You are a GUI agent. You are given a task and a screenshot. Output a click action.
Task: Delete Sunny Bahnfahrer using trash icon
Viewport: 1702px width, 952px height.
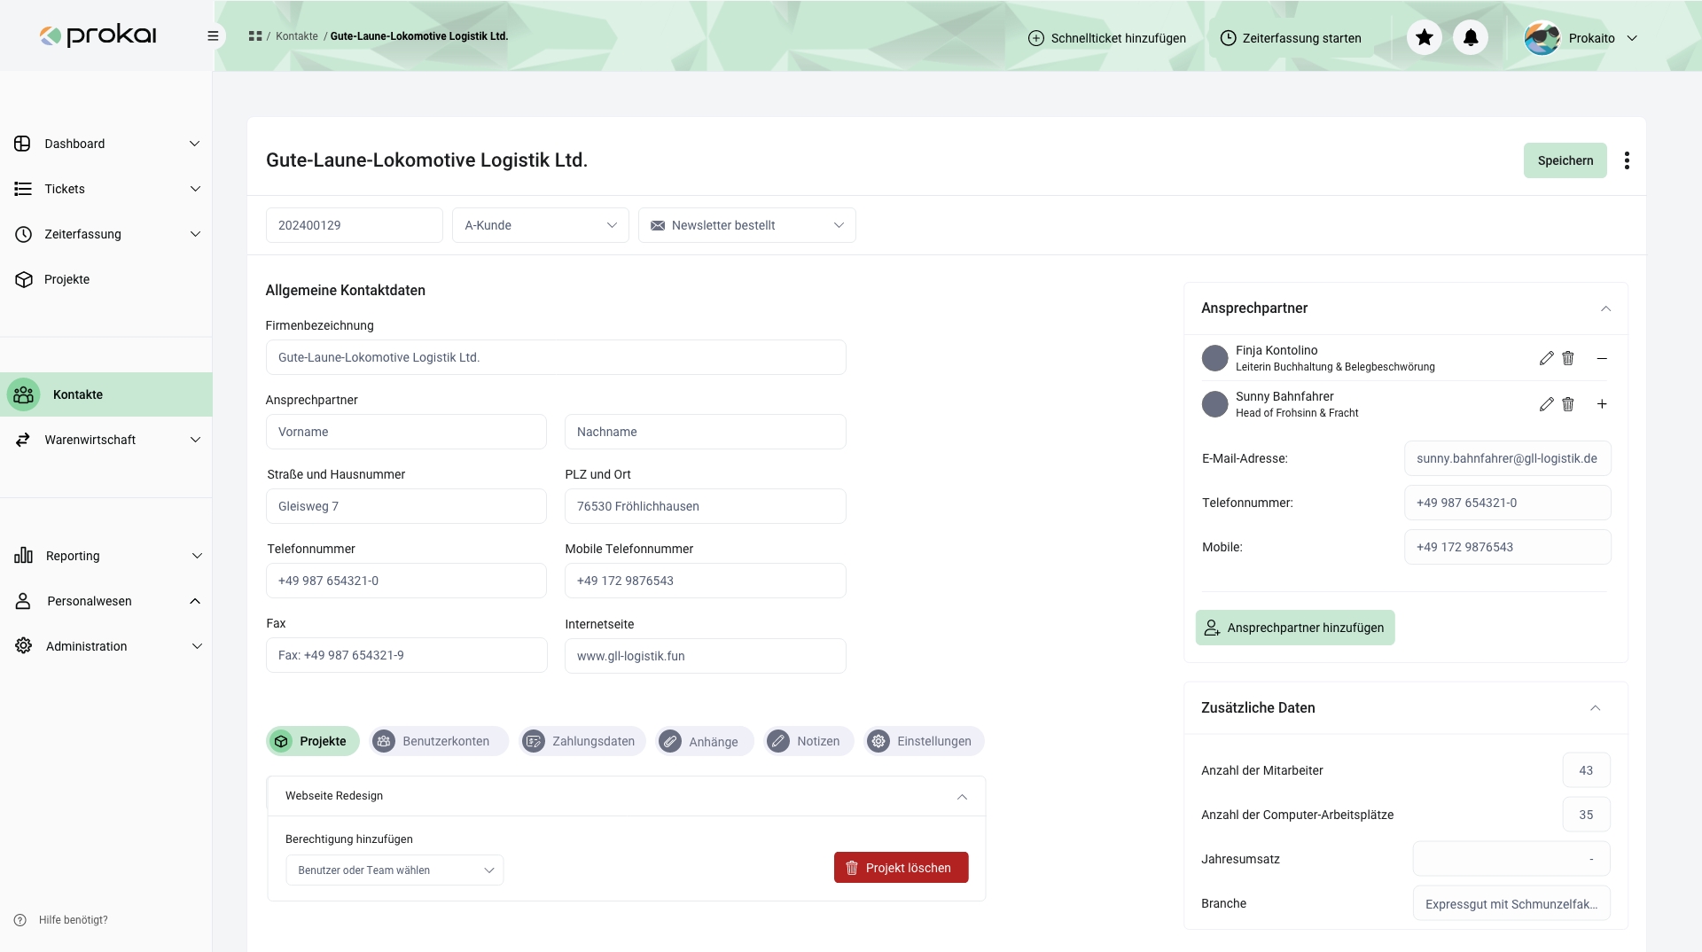pos(1567,404)
